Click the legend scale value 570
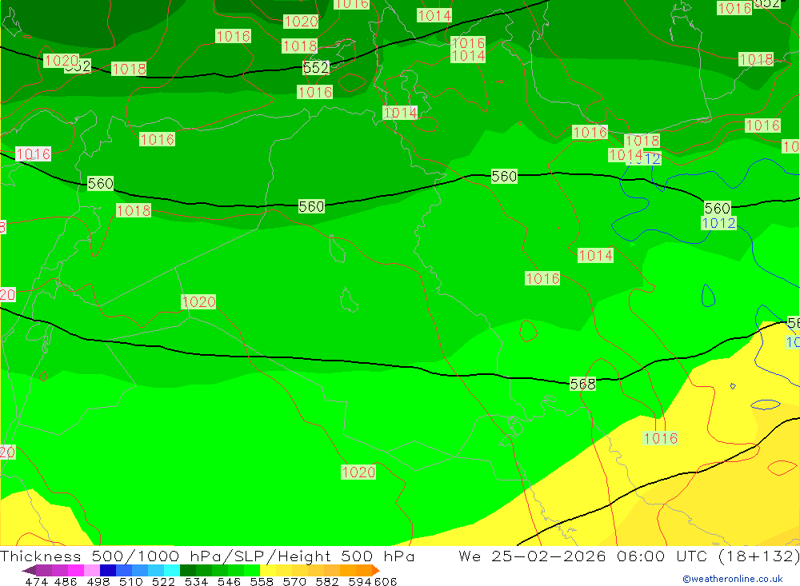800x586 pixels. 294,581
